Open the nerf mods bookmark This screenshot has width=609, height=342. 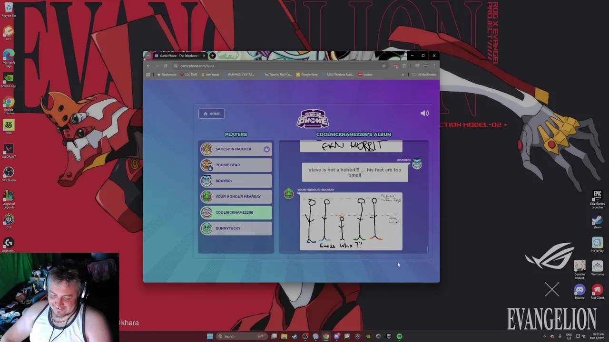(210, 75)
